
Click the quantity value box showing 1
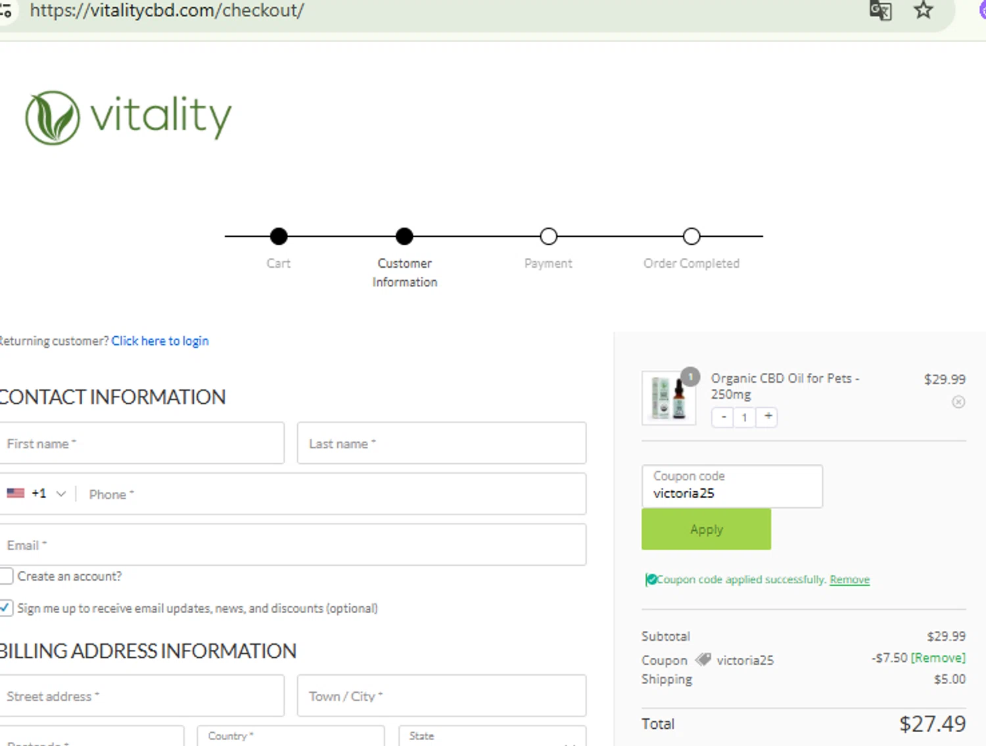(745, 417)
